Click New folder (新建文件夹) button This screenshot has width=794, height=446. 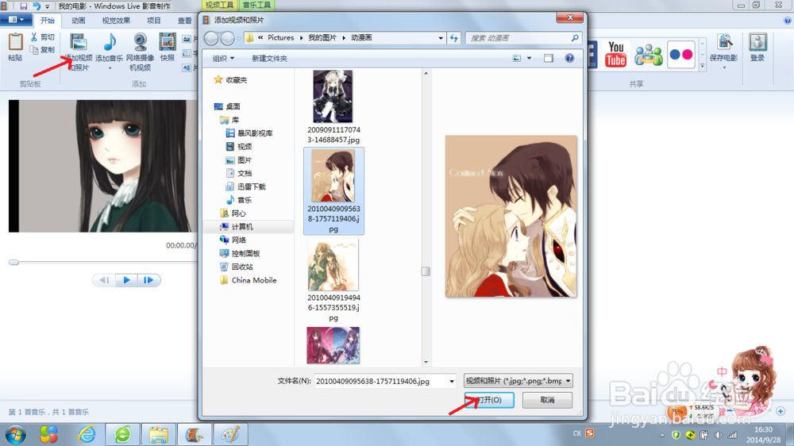(269, 58)
